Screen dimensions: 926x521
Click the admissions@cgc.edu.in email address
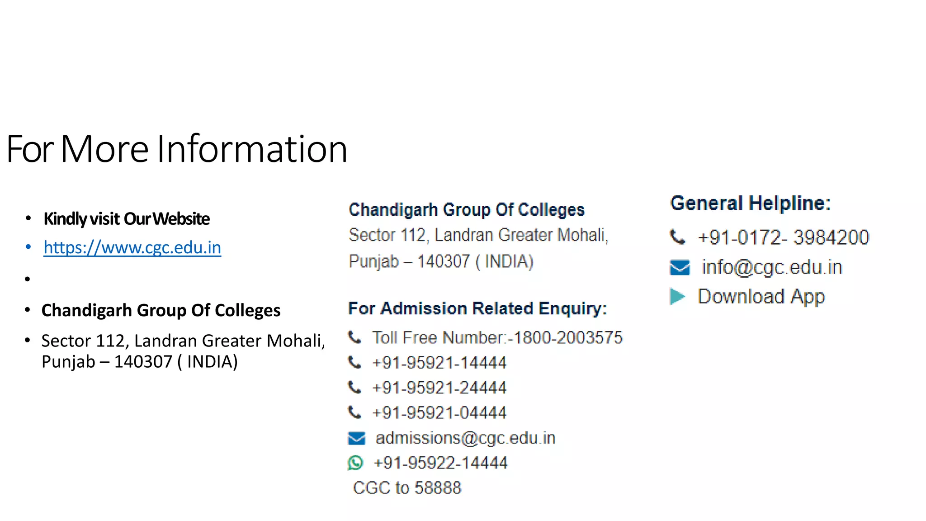coord(465,438)
